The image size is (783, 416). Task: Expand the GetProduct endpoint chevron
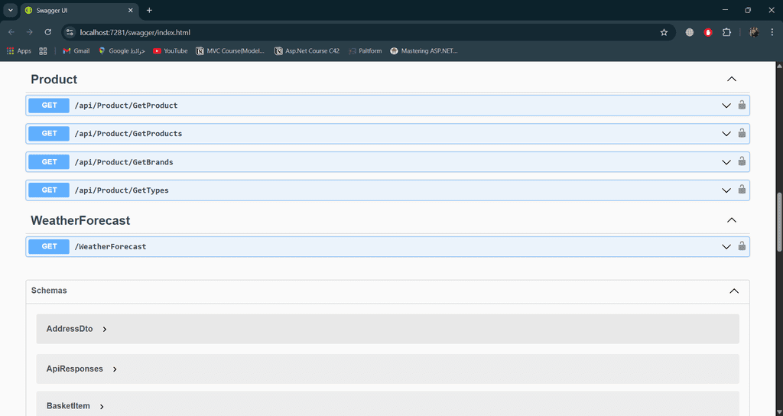pos(726,106)
